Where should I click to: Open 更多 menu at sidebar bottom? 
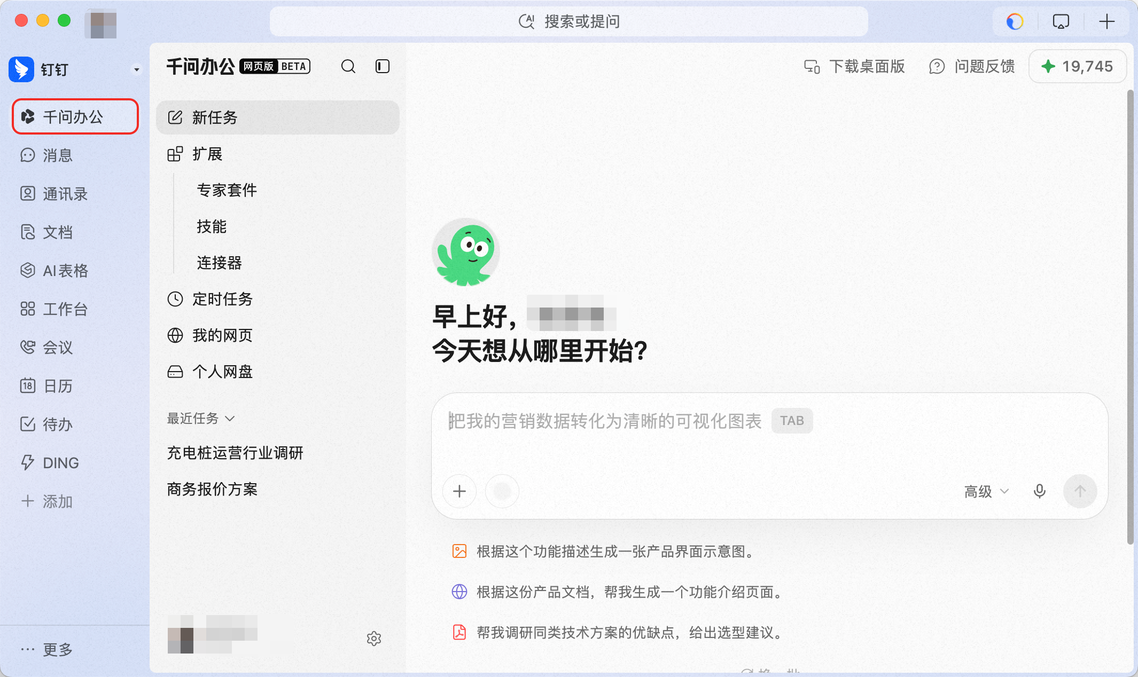click(47, 649)
